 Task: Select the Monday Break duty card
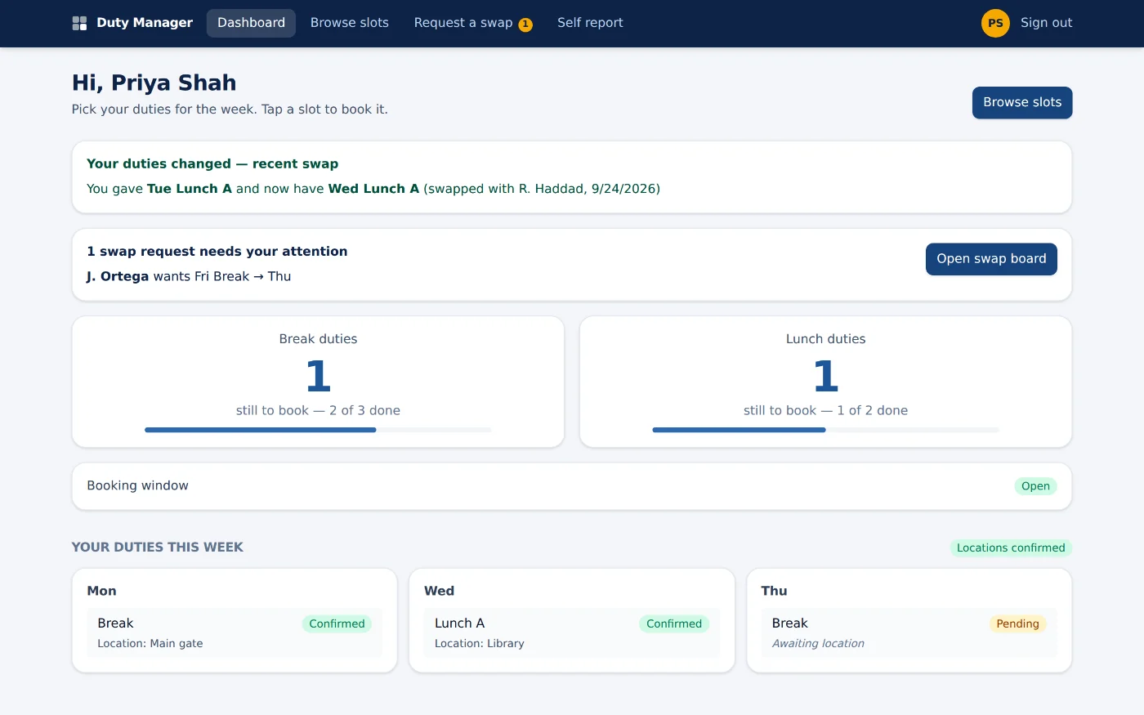click(x=235, y=632)
